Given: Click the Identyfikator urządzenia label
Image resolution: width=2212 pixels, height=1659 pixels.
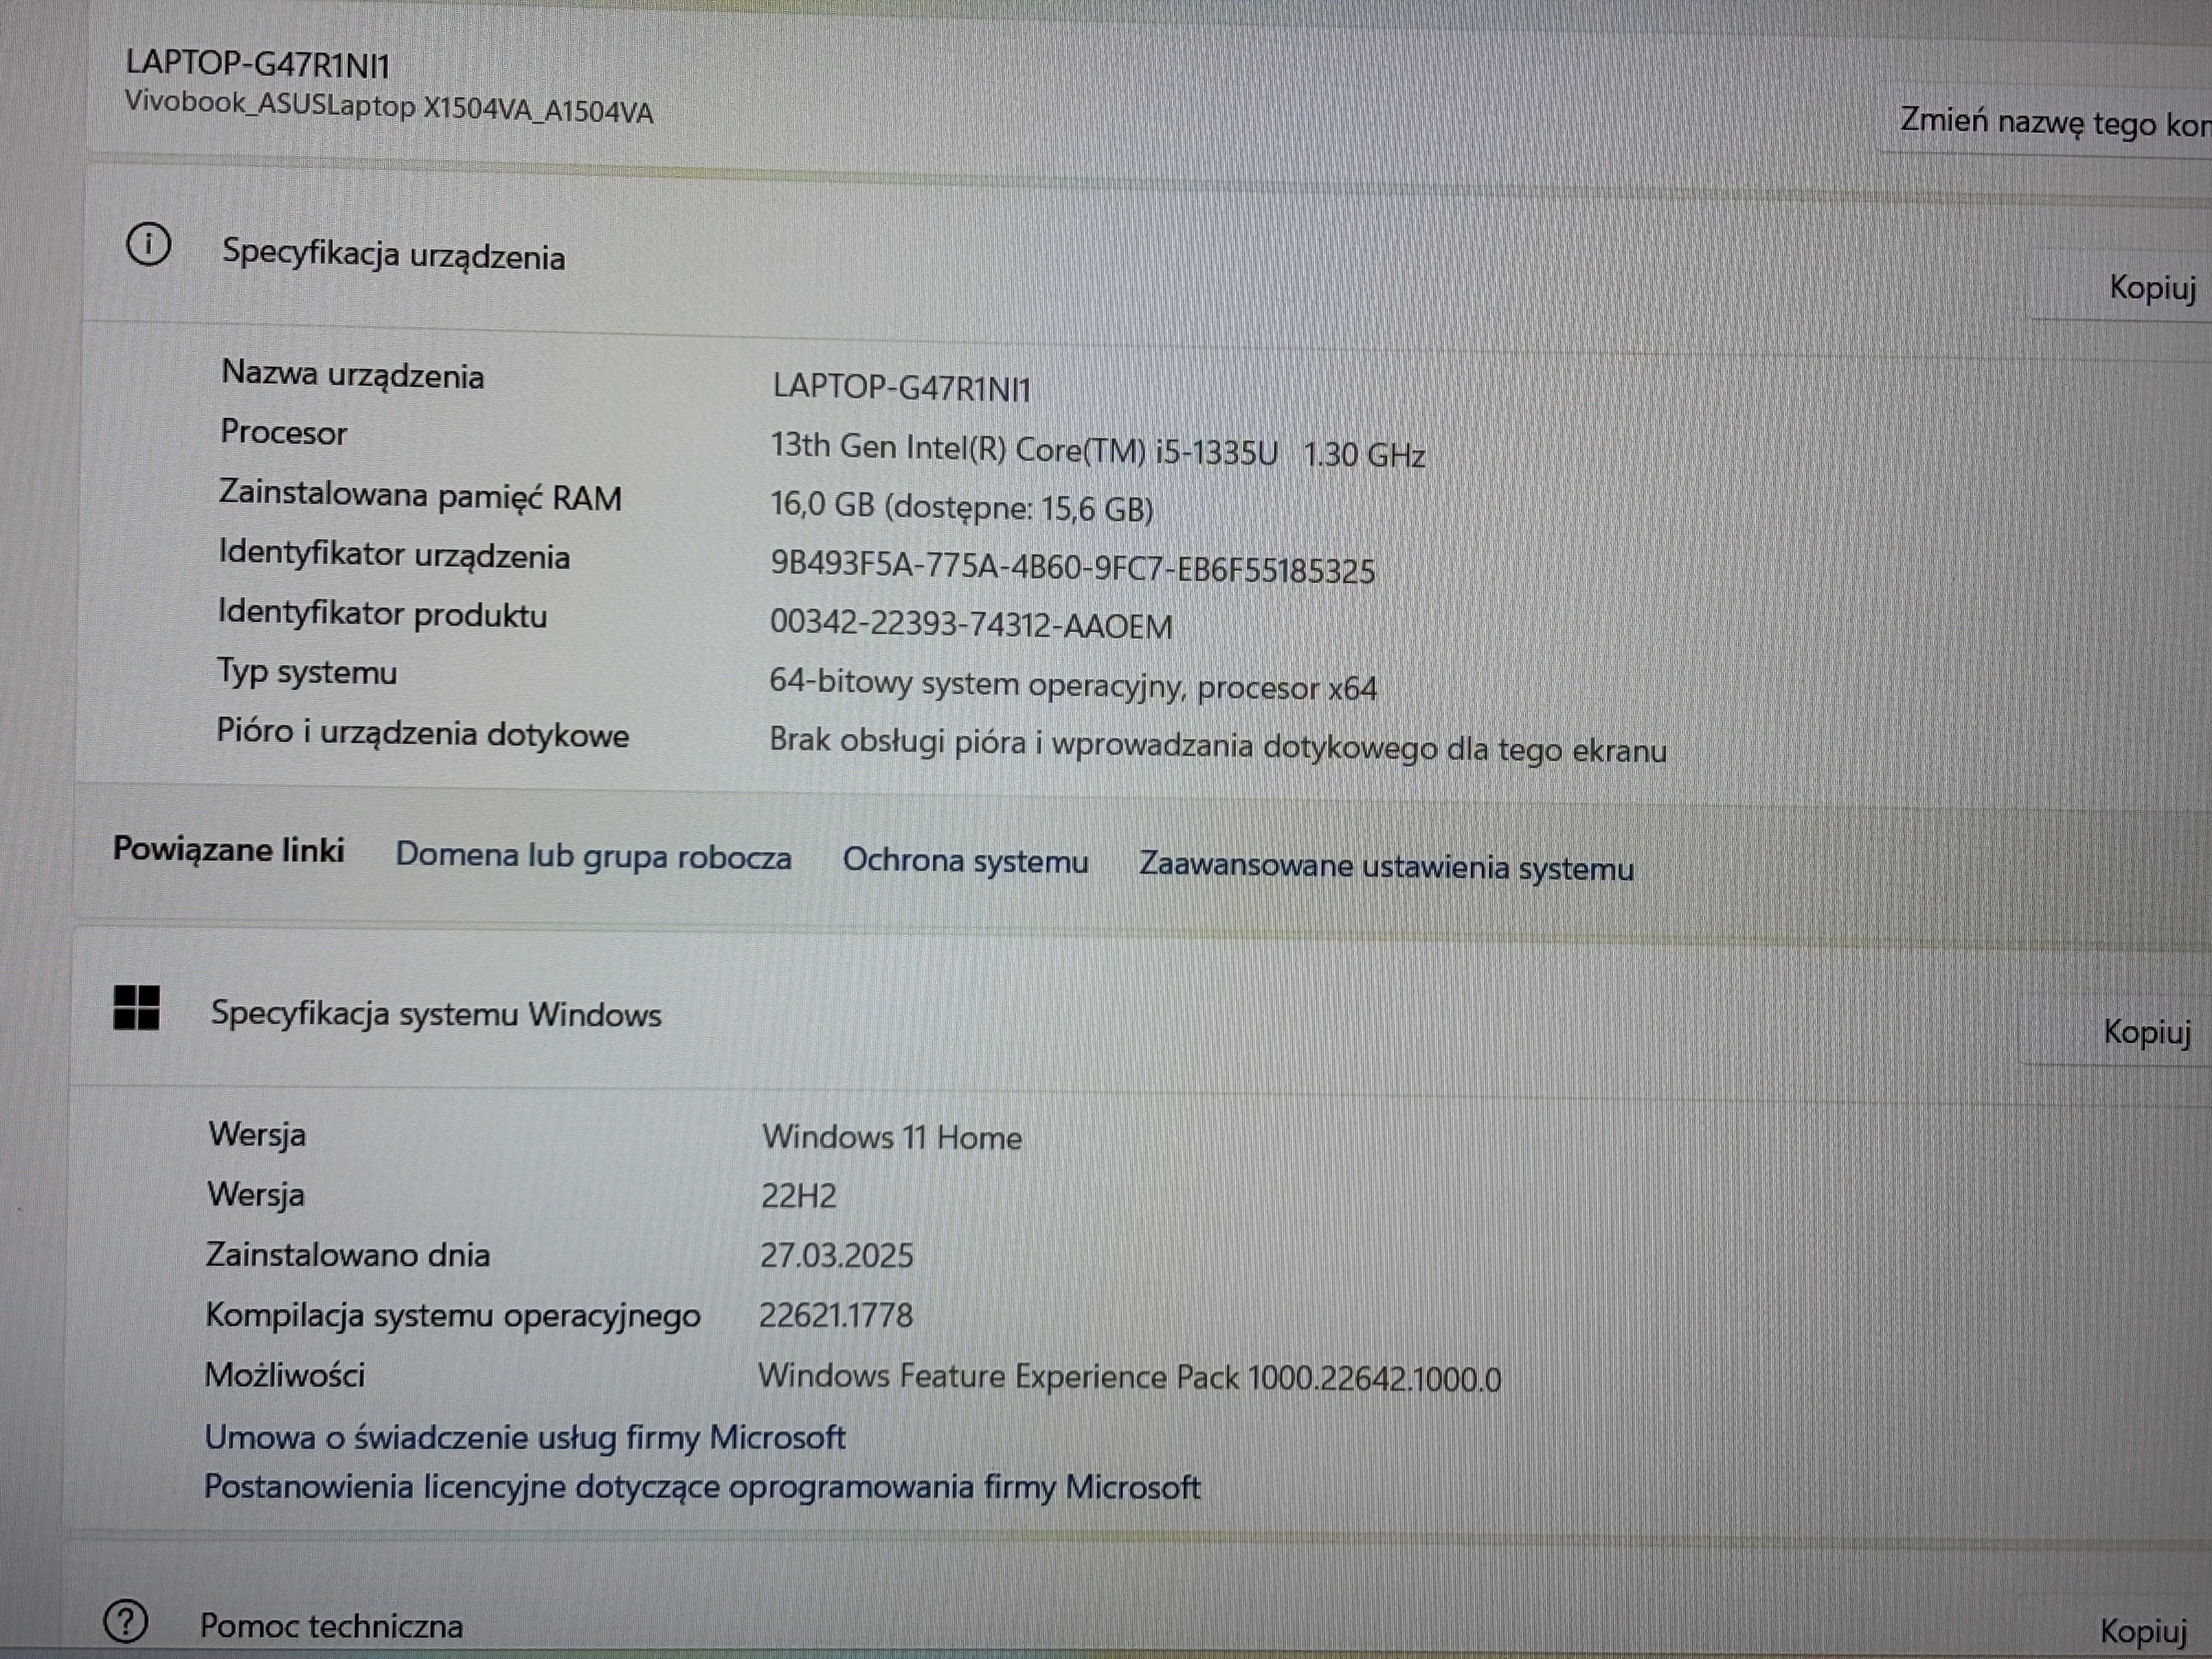Looking at the screenshot, I should pos(394,555).
